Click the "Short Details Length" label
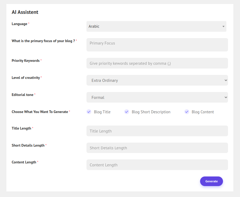This screenshot has height=197, width=240. (28, 146)
